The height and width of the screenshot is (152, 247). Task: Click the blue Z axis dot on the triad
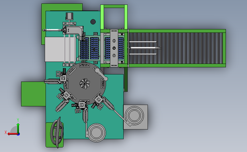tap(19, 134)
